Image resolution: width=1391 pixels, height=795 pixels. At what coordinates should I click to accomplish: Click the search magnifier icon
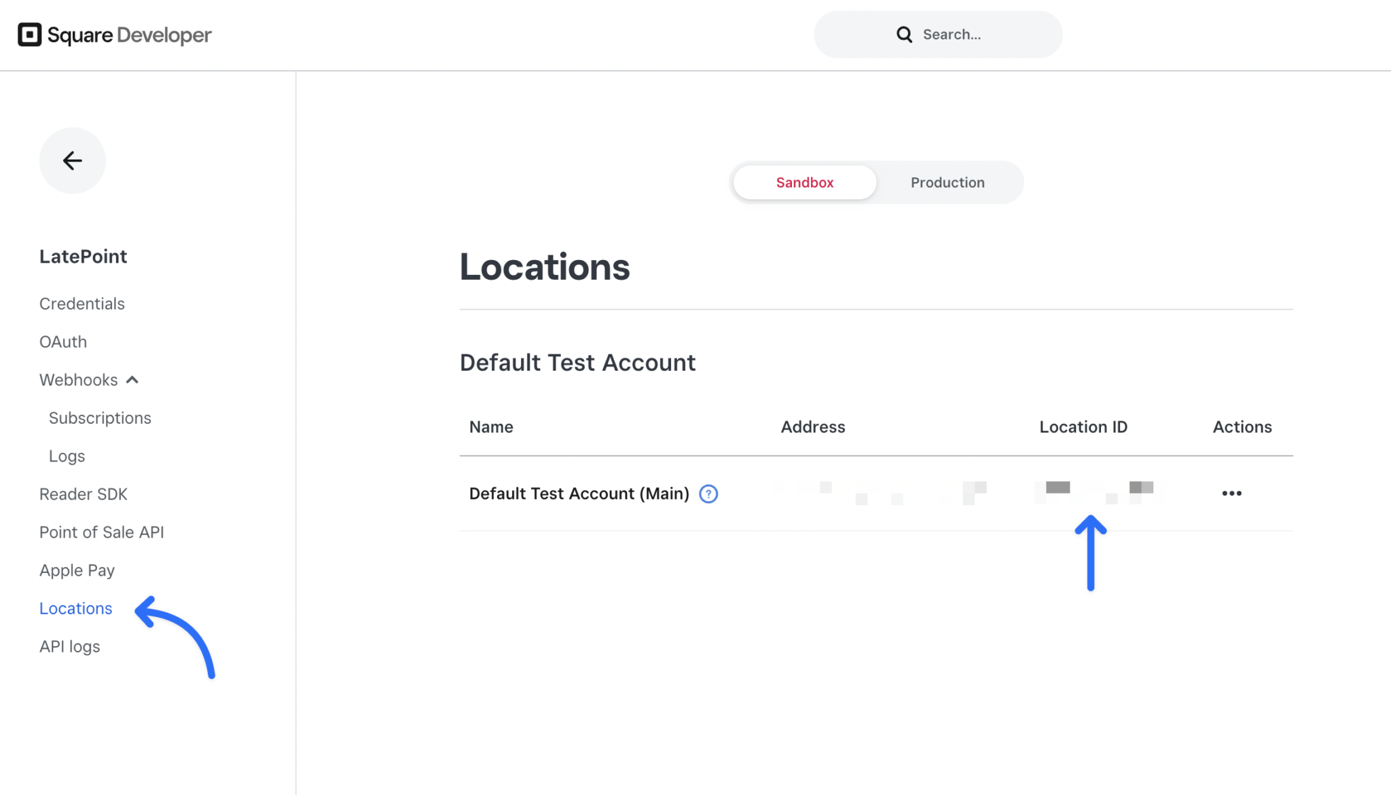pos(904,35)
